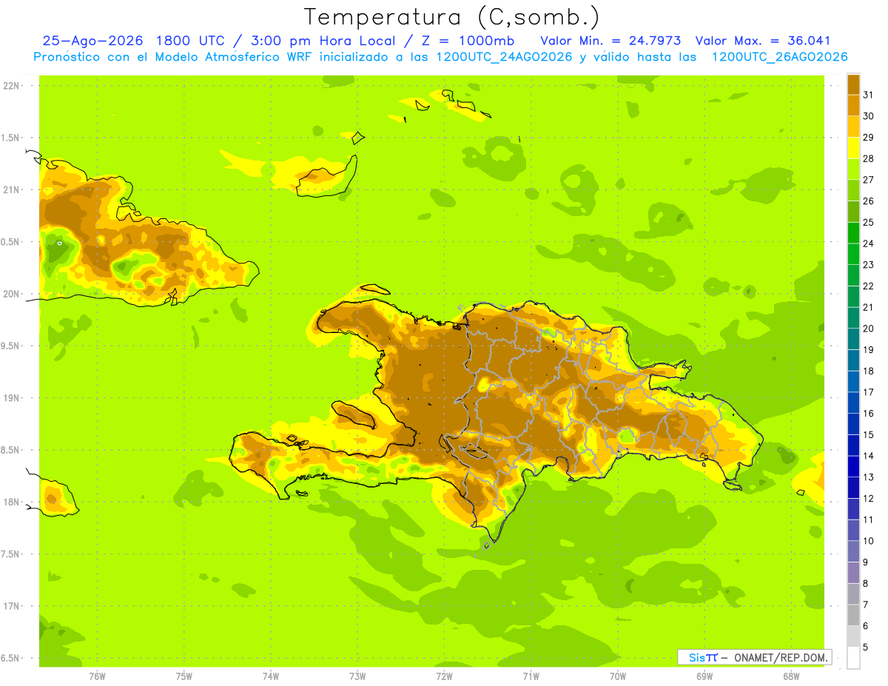Click the '1800 UTC' time text
The height and width of the screenshot is (686, 888).
pyautogui.click(x=191, y=41)
